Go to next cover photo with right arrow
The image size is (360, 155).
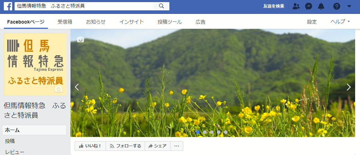pyautogui.click(x=349, y=87)
